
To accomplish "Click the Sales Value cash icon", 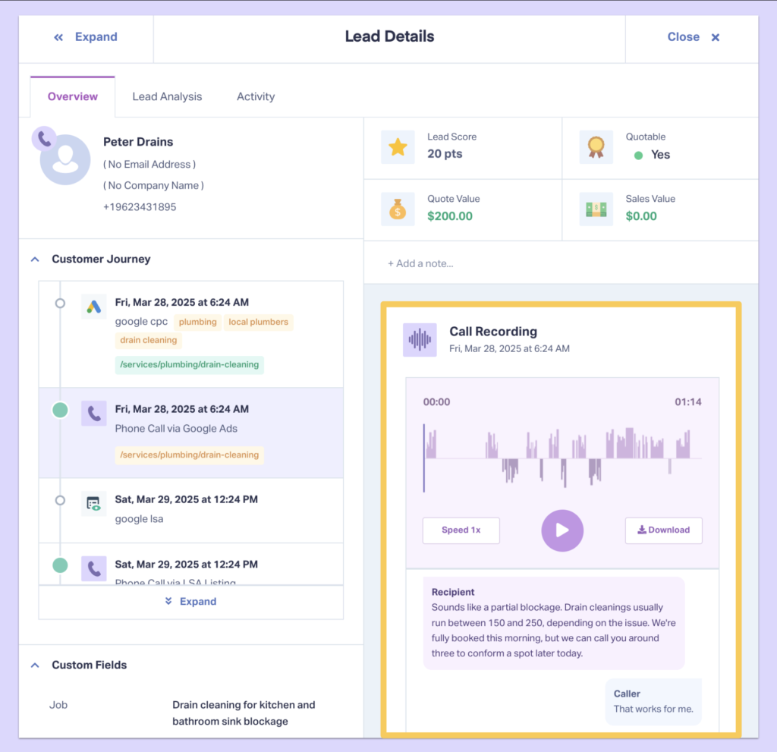I will (596, 209).
